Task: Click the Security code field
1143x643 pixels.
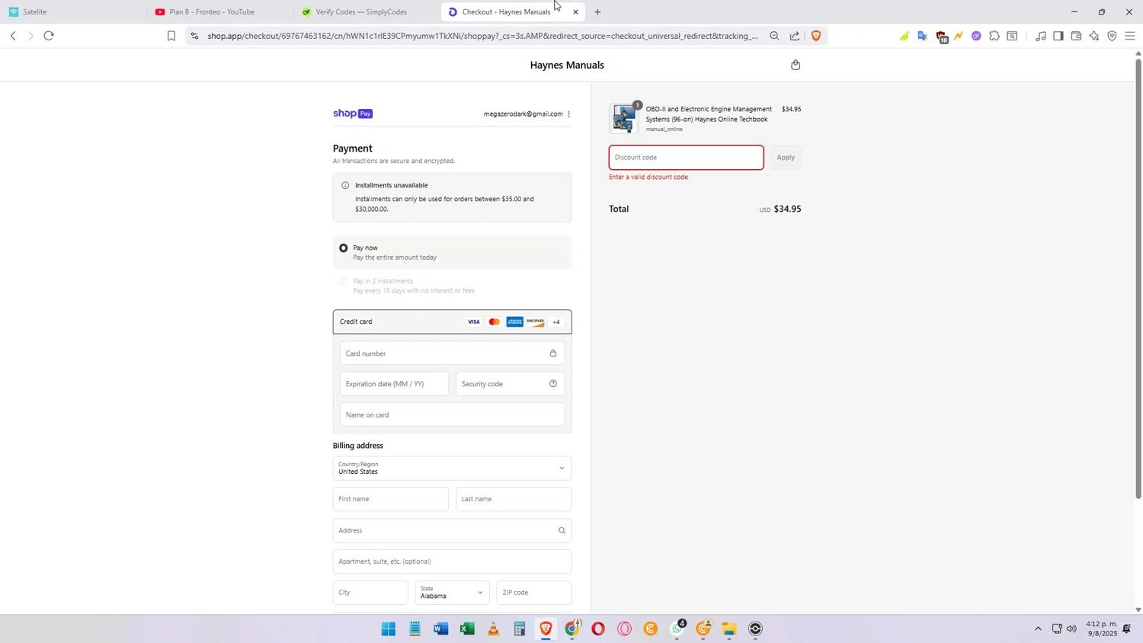Action: click(x=510, y=384)
